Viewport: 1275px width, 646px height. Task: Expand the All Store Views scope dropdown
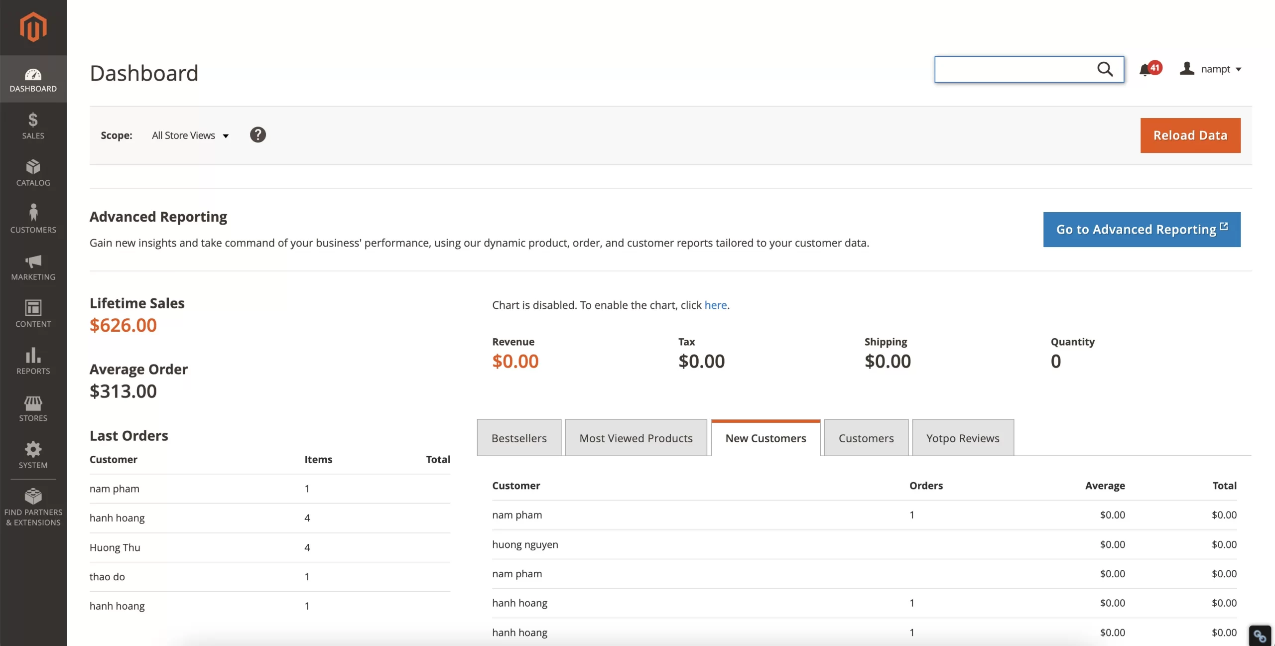click(x=189, y=135)
